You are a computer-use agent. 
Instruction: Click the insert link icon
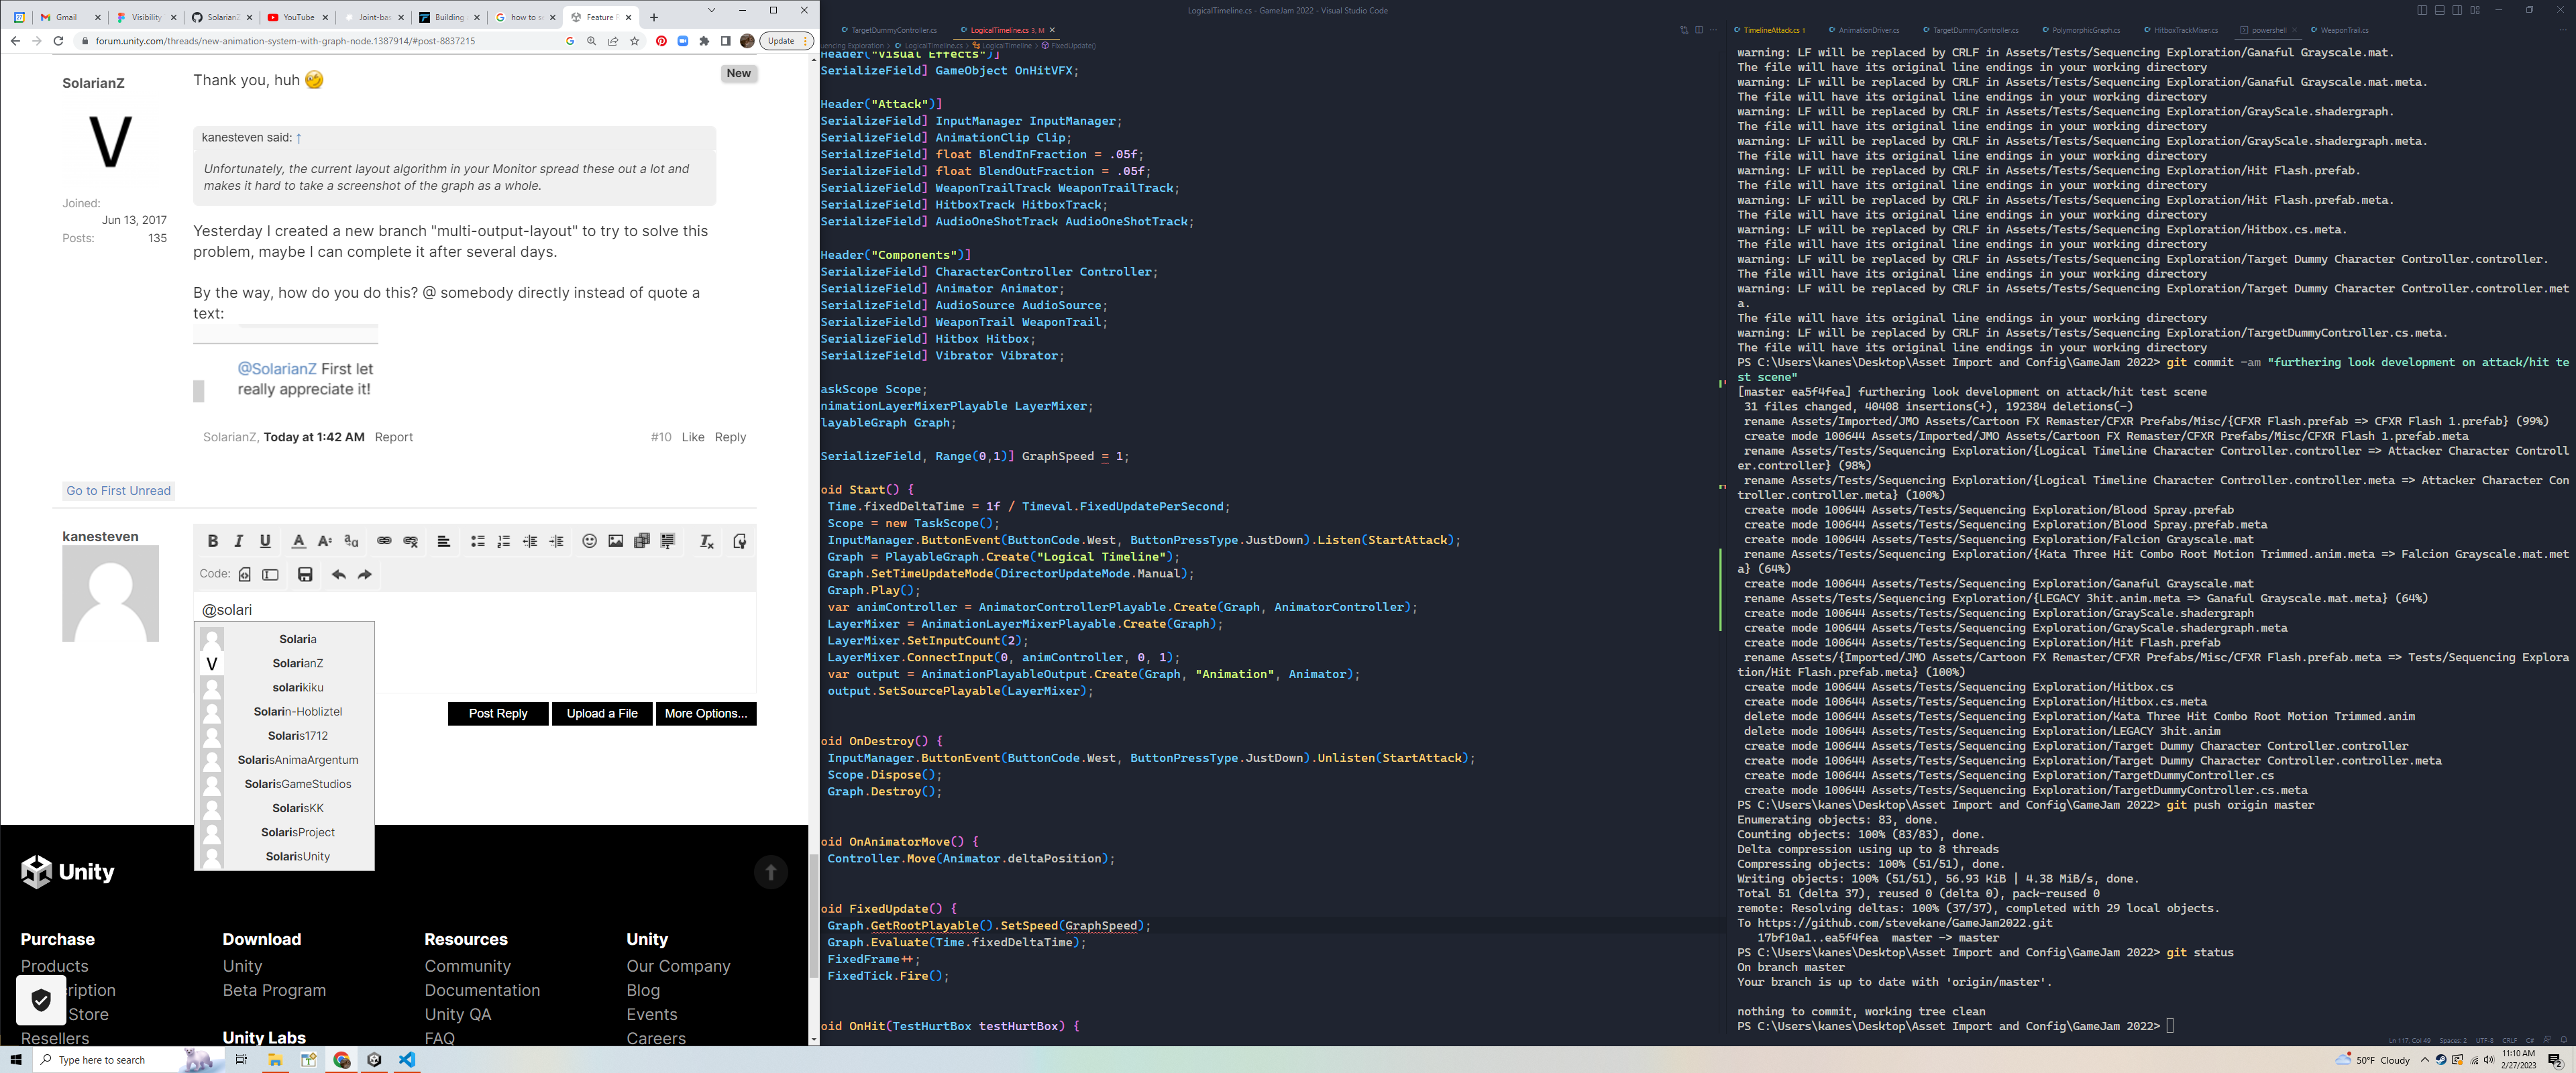[x=384, y=541]
